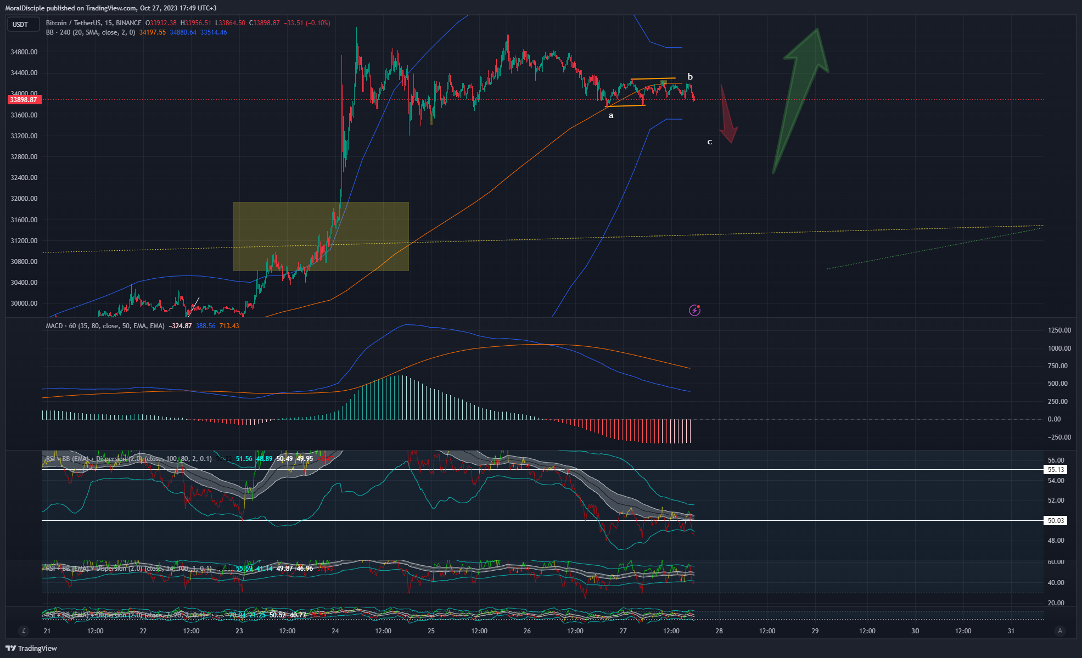Click the MoralDisciple published header text
The image size is (1082, 658).
[111, 8]
